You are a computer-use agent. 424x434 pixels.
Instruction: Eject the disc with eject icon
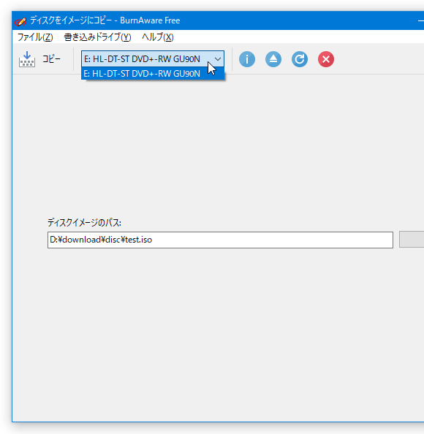click(x=273, y=59)
